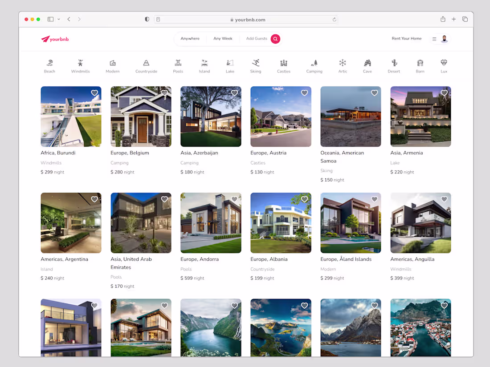Image resolution: width=490 pixels, height=367 pixels.
Task: Choose the Camping category icon
Action: [314, 65]
